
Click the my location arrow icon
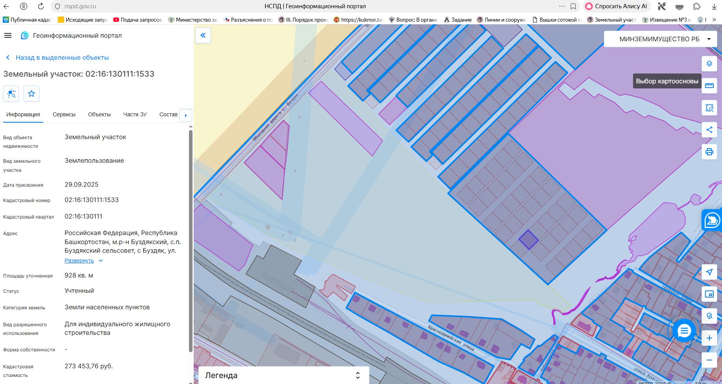pos(709,272)
